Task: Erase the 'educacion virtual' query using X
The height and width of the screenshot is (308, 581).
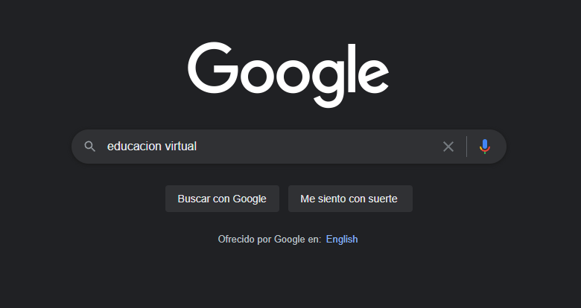Action: pyautogui.click(x=448, y=147)
